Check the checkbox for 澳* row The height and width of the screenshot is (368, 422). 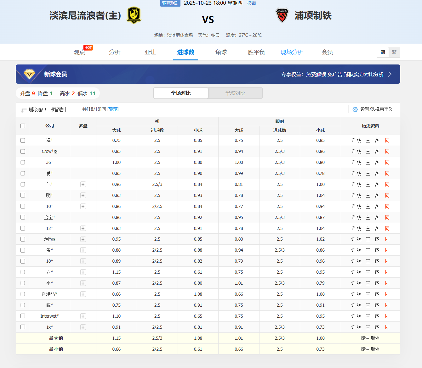(23, 140)
